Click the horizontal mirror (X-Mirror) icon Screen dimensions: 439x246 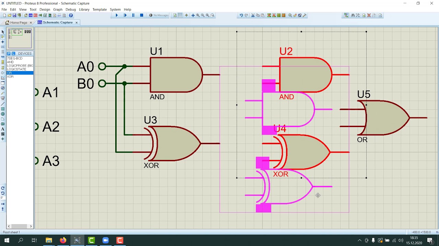coord(3,204)
